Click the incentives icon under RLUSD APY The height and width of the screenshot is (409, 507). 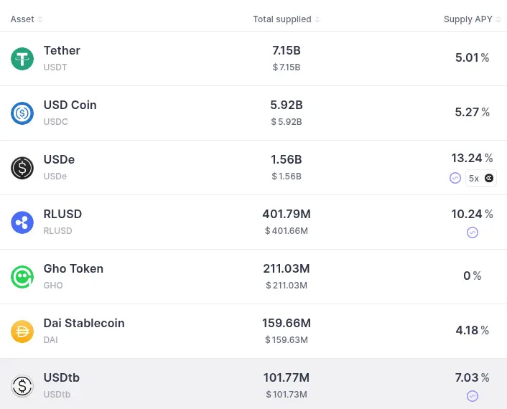[x=472, y=232]
